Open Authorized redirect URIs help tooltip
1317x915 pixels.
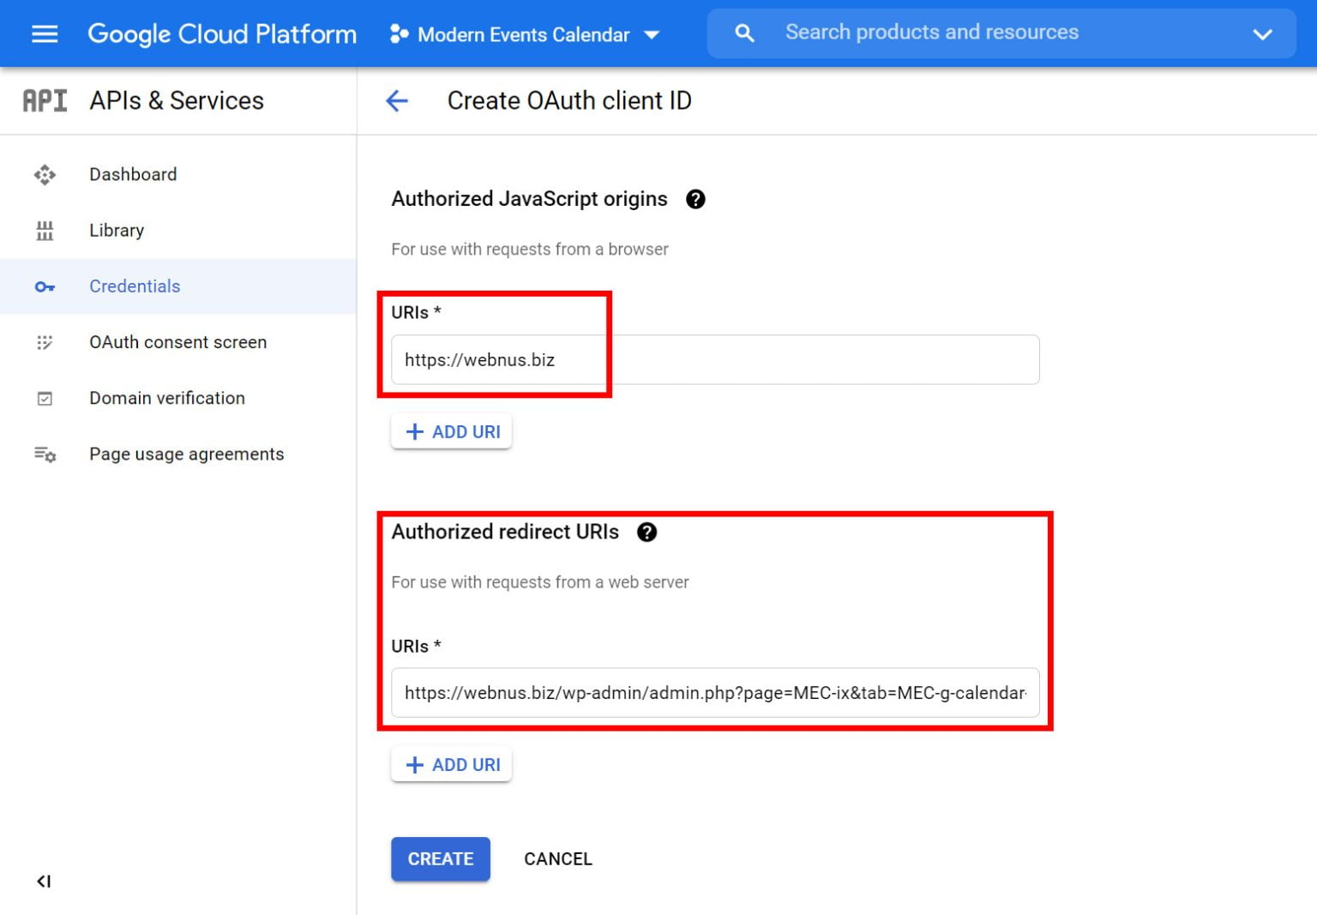tap(648, 532)
